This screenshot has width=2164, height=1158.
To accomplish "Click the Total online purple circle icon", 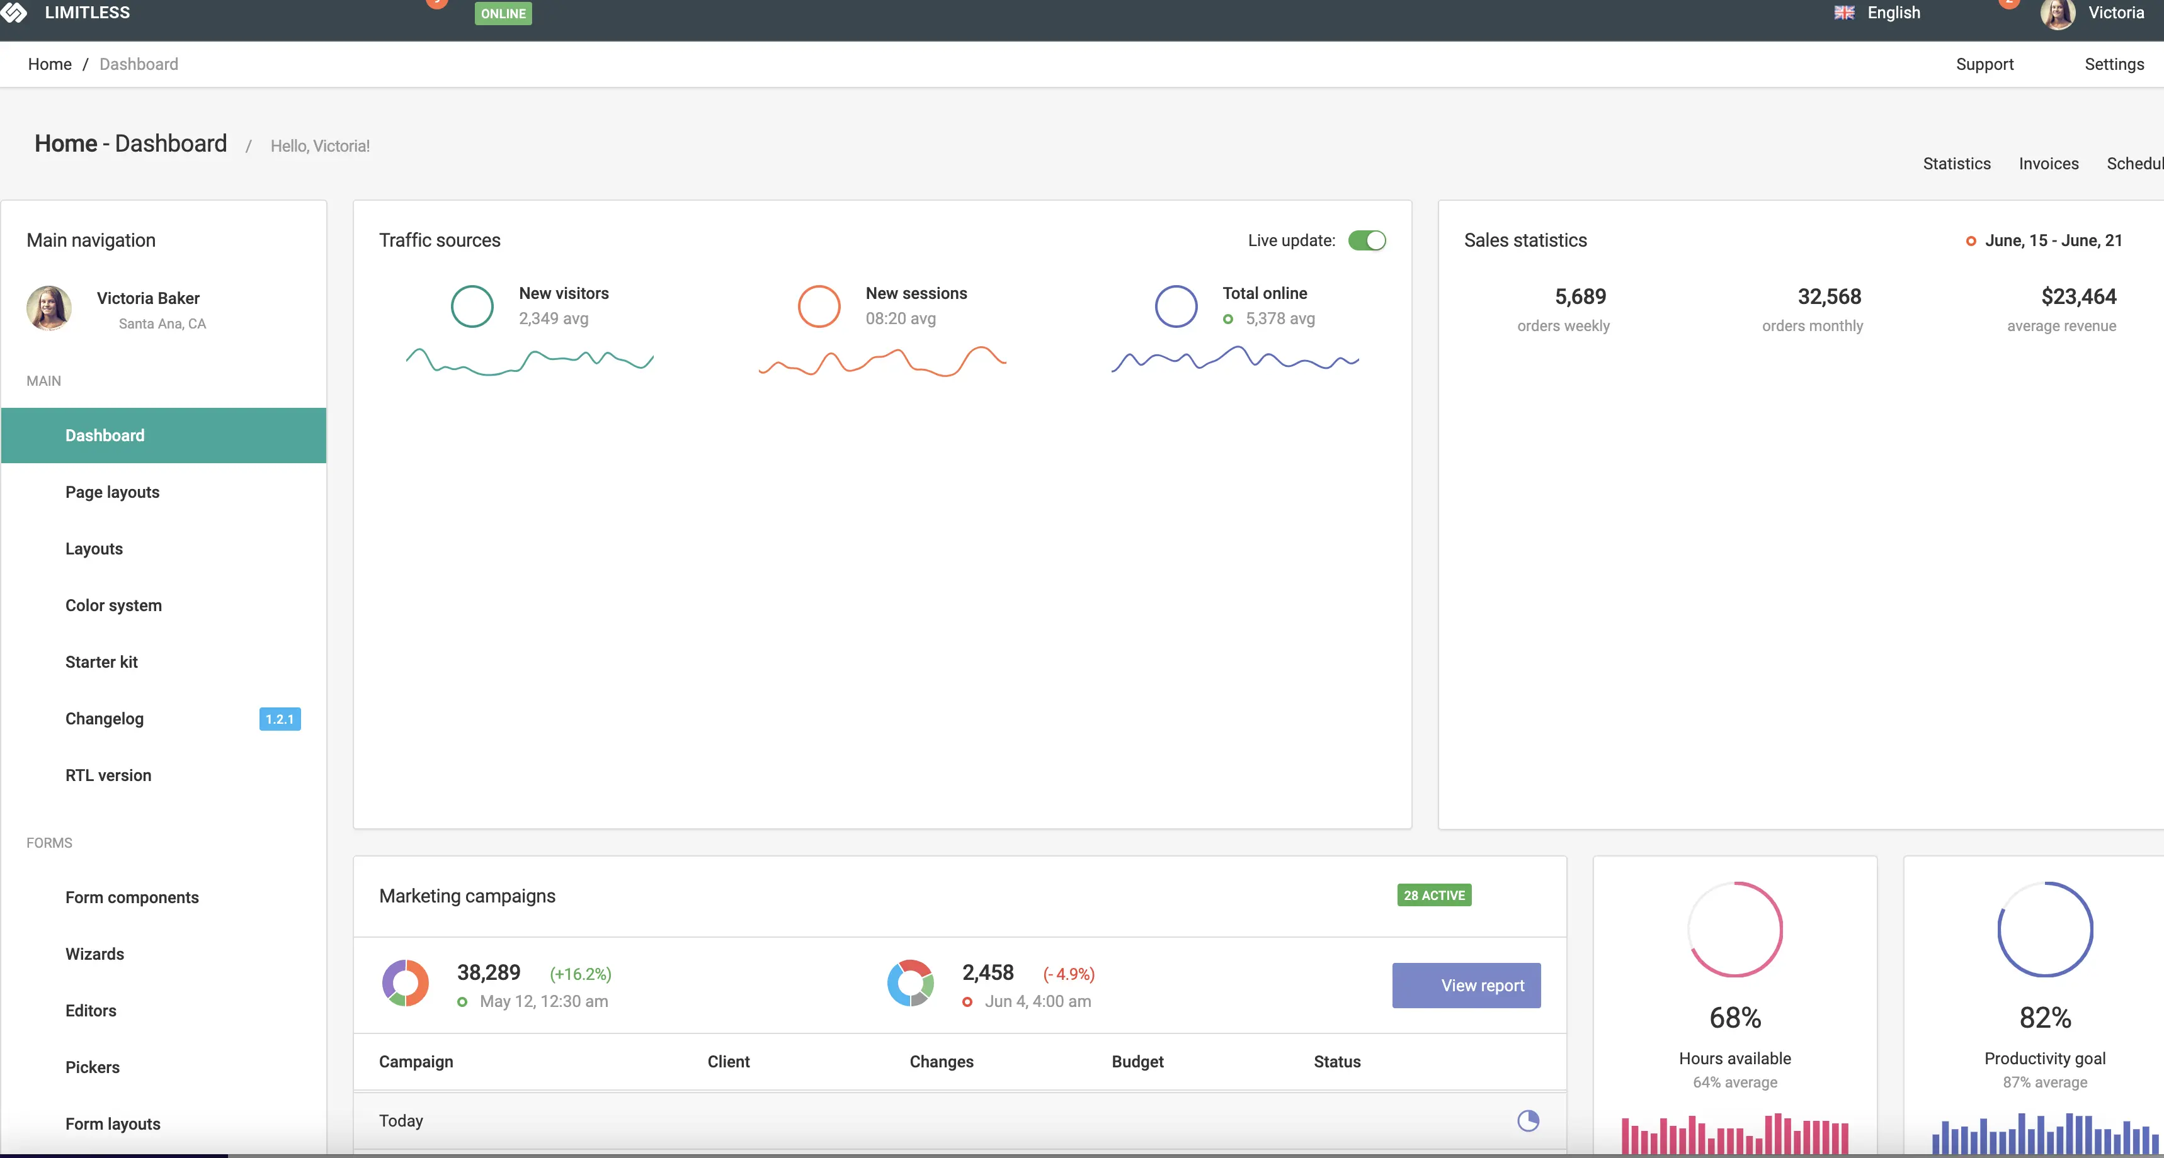I will click(1175, 306).
